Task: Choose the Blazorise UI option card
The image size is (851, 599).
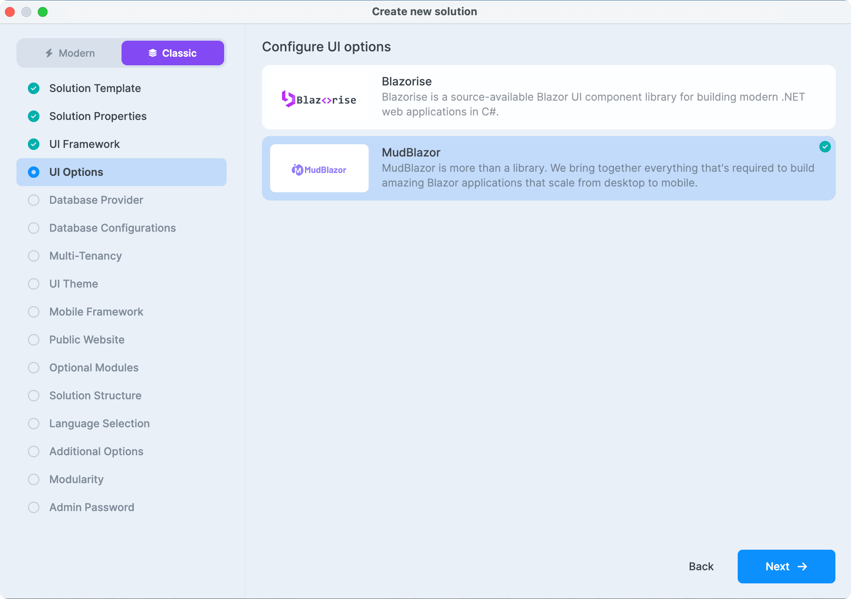Action: click(549, 97)
